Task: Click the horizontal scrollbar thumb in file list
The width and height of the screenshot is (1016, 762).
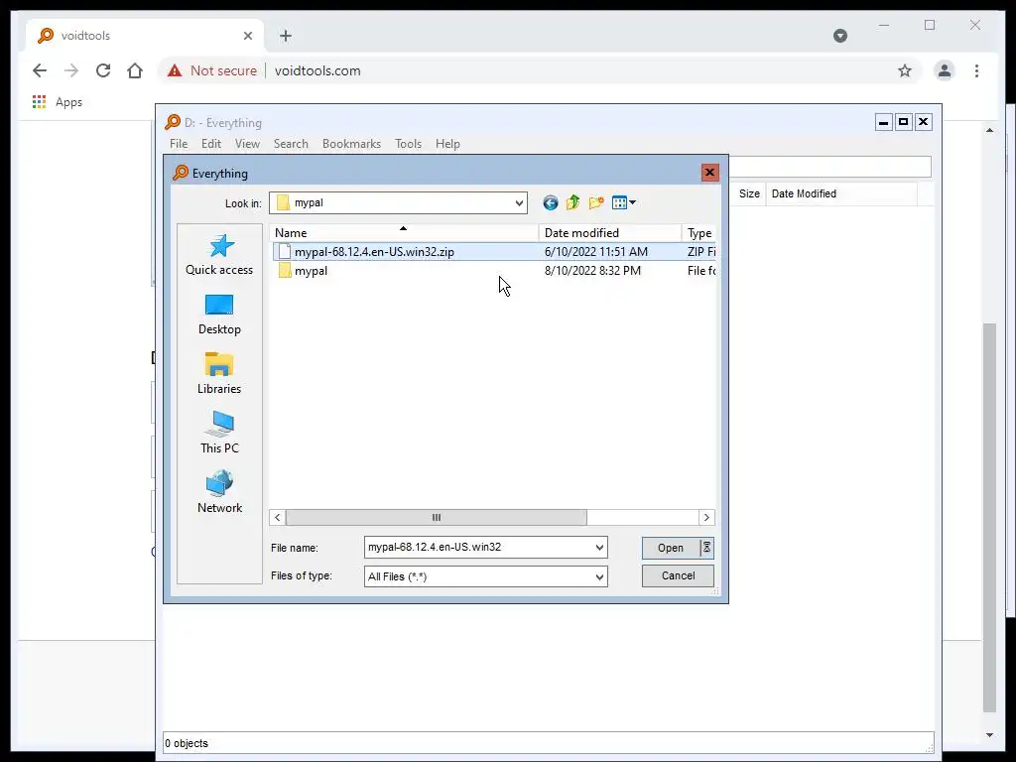Action: point(437,517)
